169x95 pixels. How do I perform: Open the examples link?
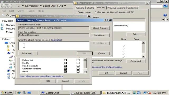56,40
